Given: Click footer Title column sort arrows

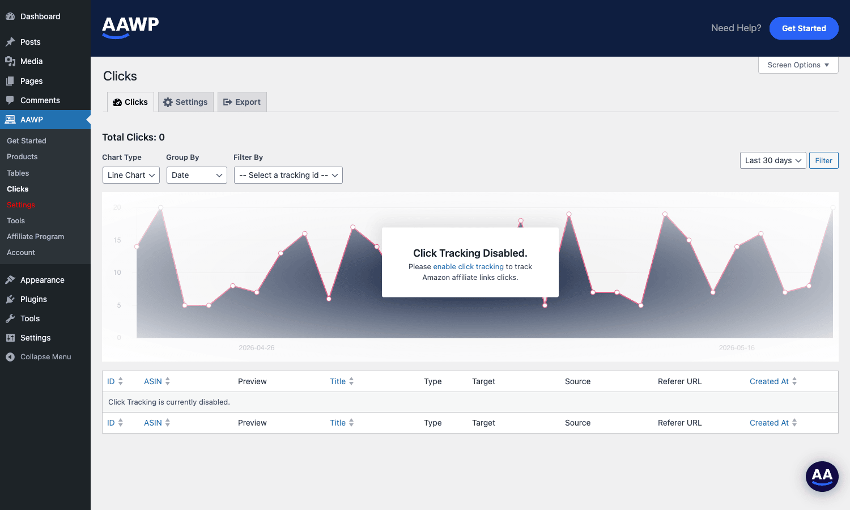Looking at the screenshot, I should [351, 423].
